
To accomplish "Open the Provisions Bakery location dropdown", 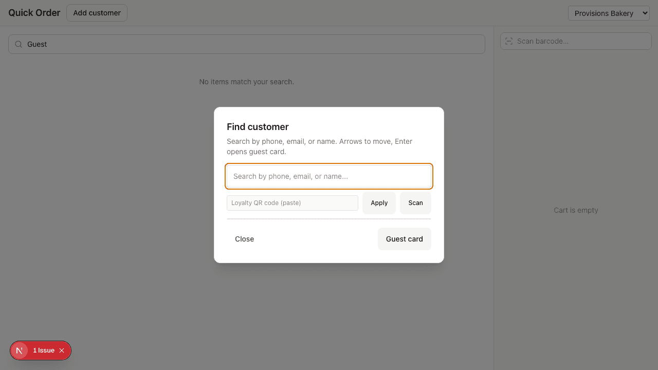I will coord(609,13).
